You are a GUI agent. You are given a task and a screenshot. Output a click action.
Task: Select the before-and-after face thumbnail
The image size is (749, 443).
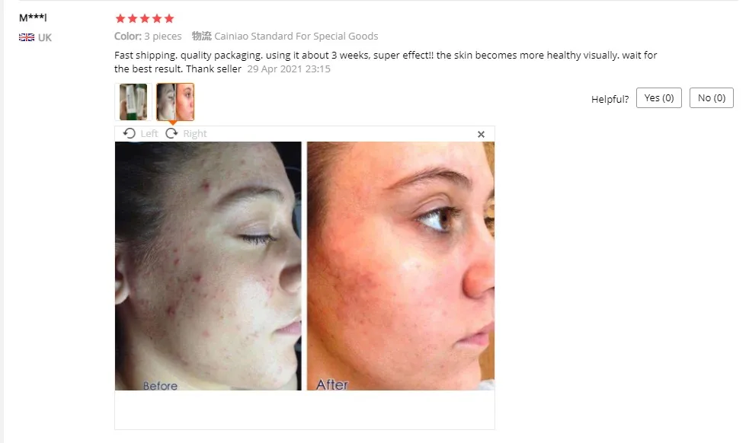click(175, 102)
